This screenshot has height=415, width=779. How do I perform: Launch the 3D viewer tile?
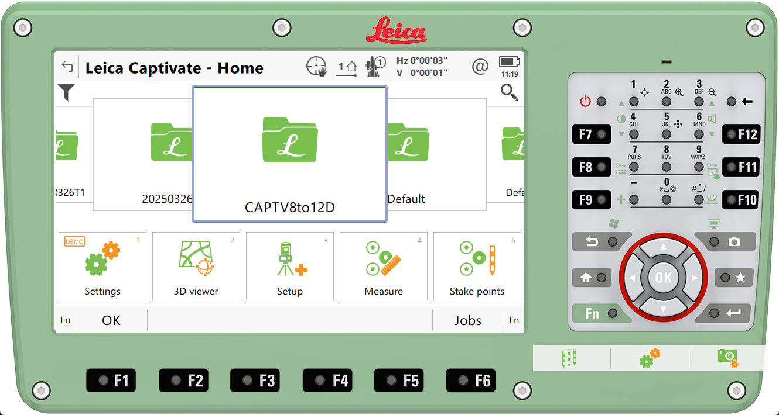tap(196, 266)
